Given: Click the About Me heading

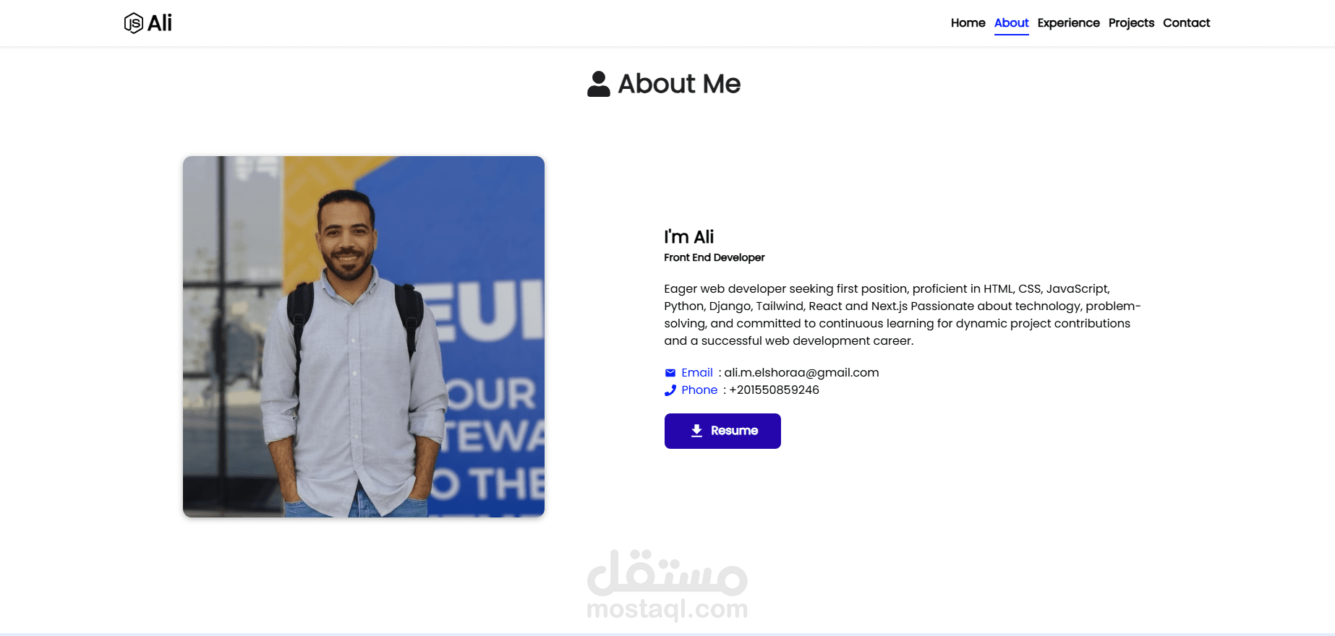Looking at the screenshot, I should pos(678,84).
